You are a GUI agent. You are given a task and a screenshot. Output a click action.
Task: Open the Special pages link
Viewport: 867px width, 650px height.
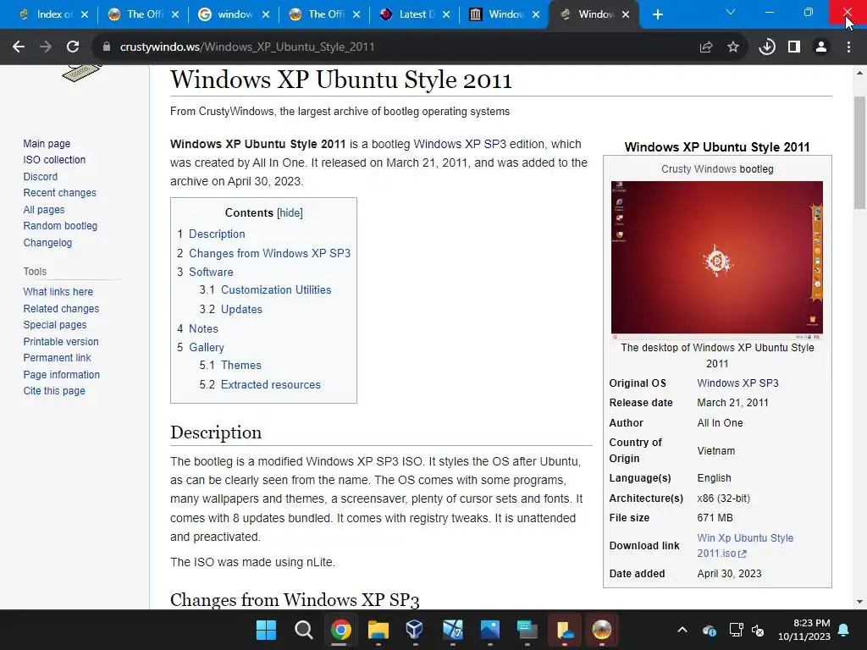[x=55, y=325]
